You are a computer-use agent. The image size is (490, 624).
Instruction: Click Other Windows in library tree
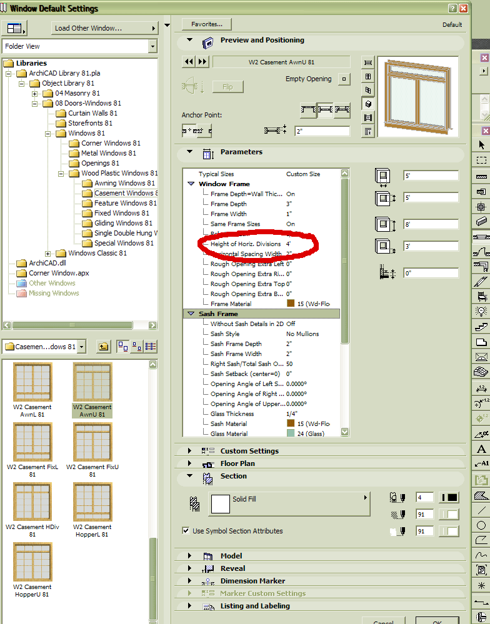(x=52, y=283)
